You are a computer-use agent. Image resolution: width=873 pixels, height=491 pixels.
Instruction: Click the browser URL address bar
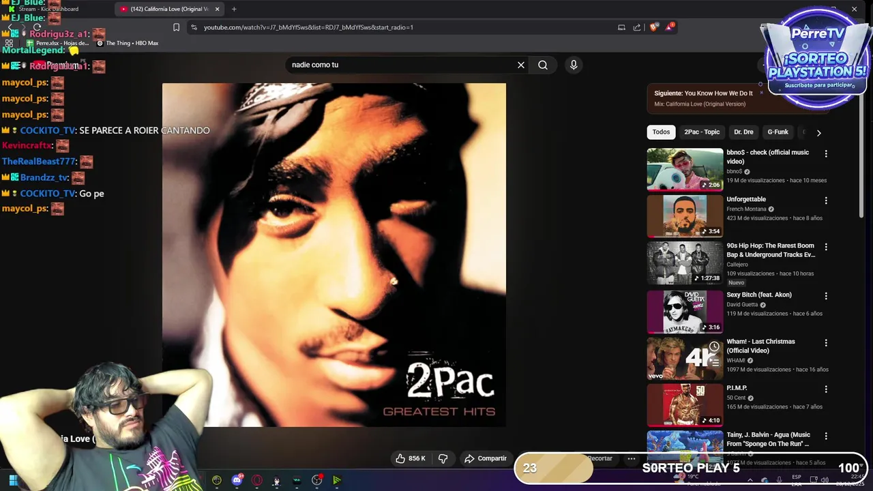[x=402, y=27]
